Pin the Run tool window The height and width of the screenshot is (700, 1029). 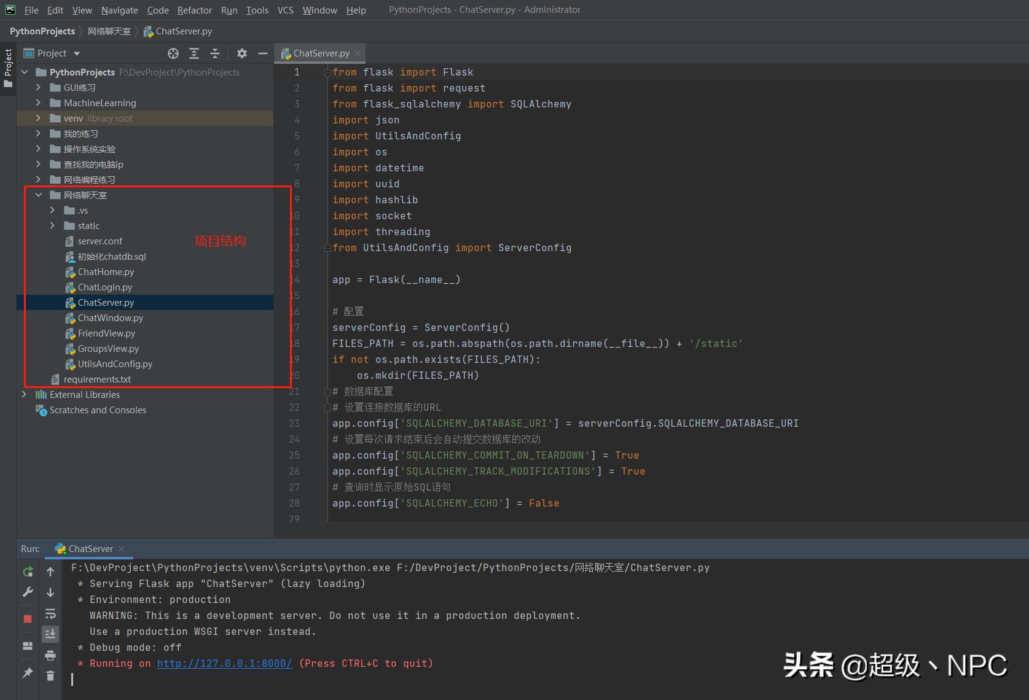click(27, 674)
